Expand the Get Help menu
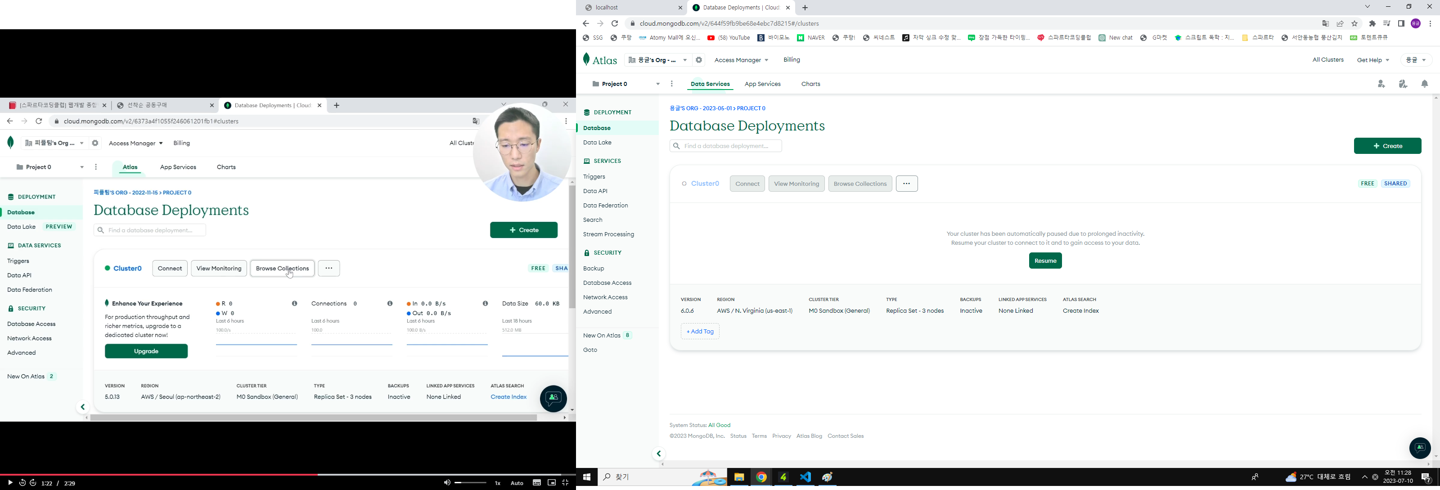The width and height of the screenshot is (1440, 490). (1373, 60)
